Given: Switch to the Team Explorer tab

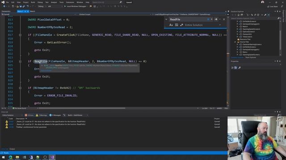Looking at the screenshot, I should click(x=251, y=57).
